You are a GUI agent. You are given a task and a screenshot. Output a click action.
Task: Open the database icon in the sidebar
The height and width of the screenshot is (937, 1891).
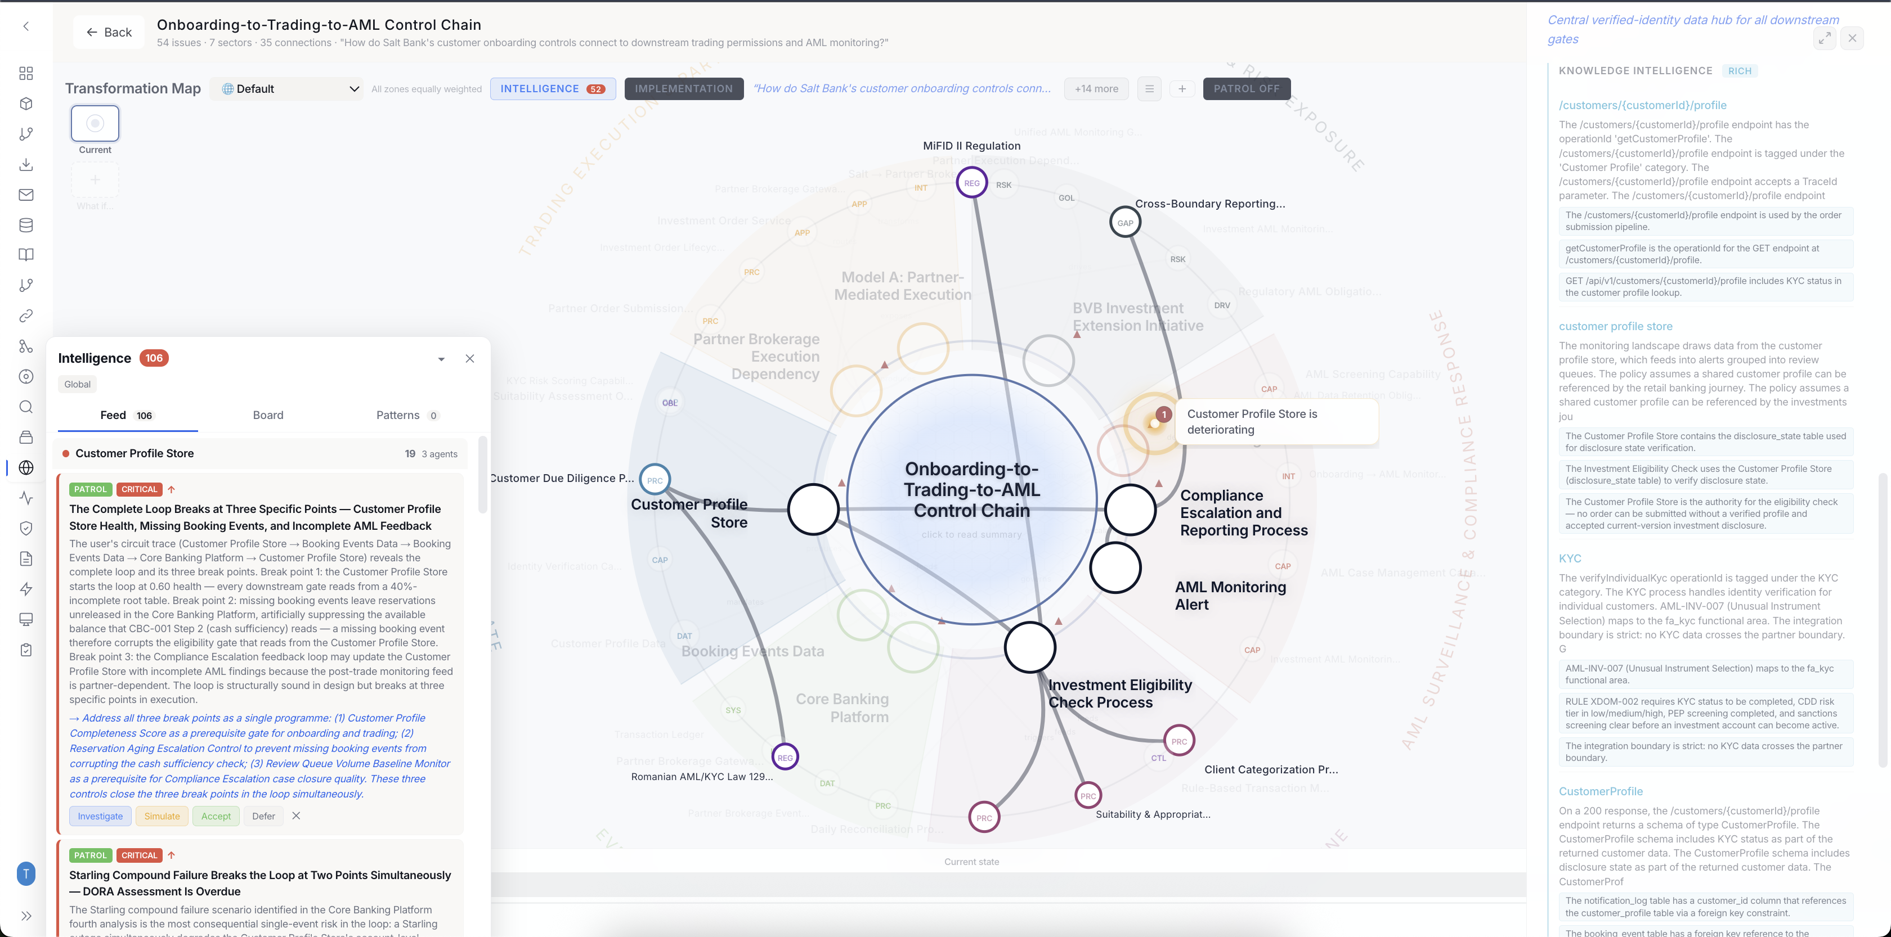[26, 224]
